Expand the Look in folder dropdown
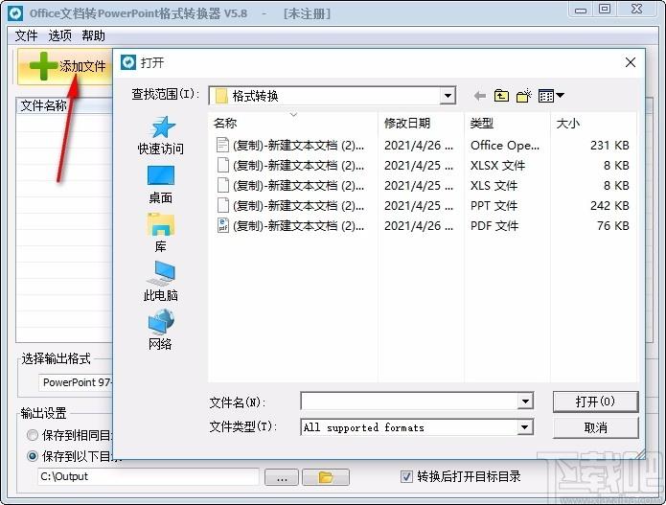Image resolution: width=666 pixels, height=505 pixels. (x=448, y=96)
